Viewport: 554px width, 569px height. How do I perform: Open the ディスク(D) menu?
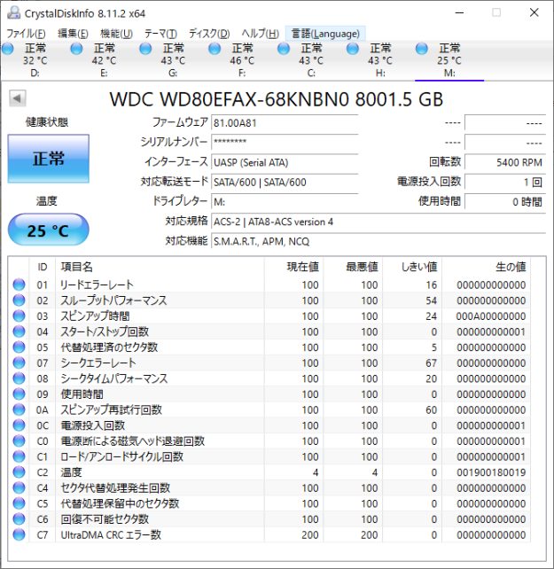(209, 34)
